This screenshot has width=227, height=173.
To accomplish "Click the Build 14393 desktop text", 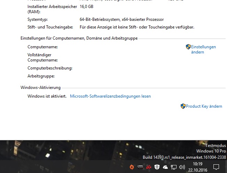I will point(184,157).
